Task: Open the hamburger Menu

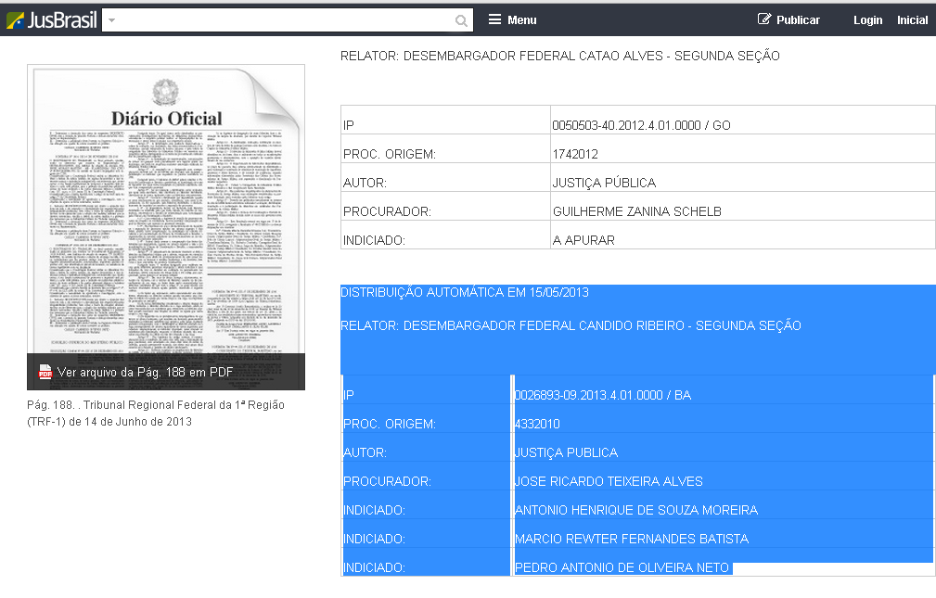Action: point(512,19)
